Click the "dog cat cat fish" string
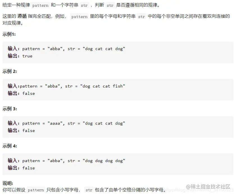The width and height of the screenshot is (236, 195). click(103, 86)
